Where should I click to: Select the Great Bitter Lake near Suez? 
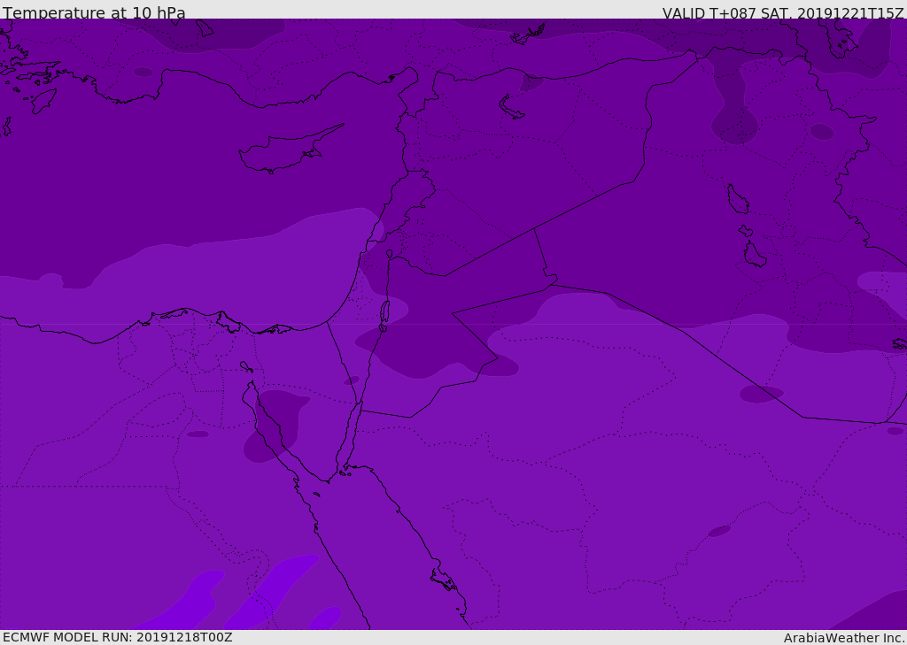(x=246, y=366)
